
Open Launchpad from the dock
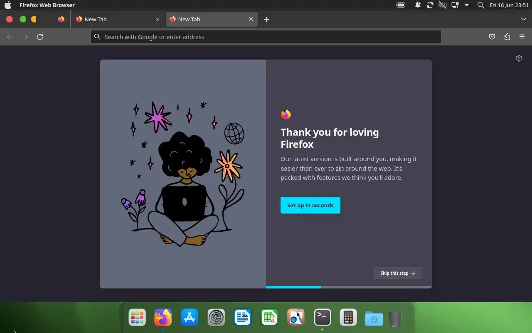(x=137, y=318)
